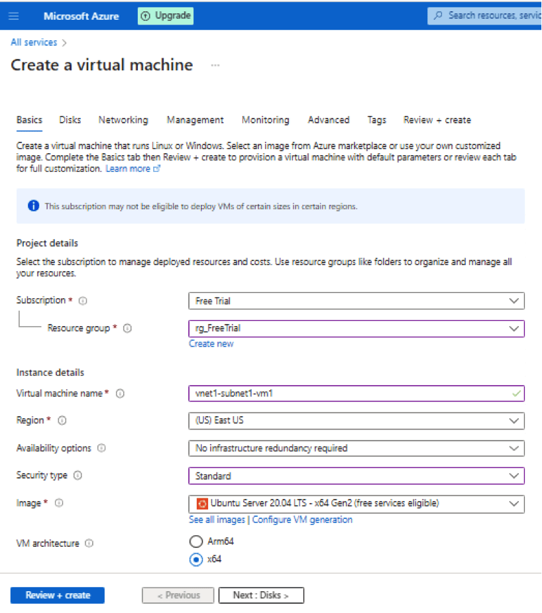Click the info icon beside Region
Screen dimensions: 542x613
62,421
